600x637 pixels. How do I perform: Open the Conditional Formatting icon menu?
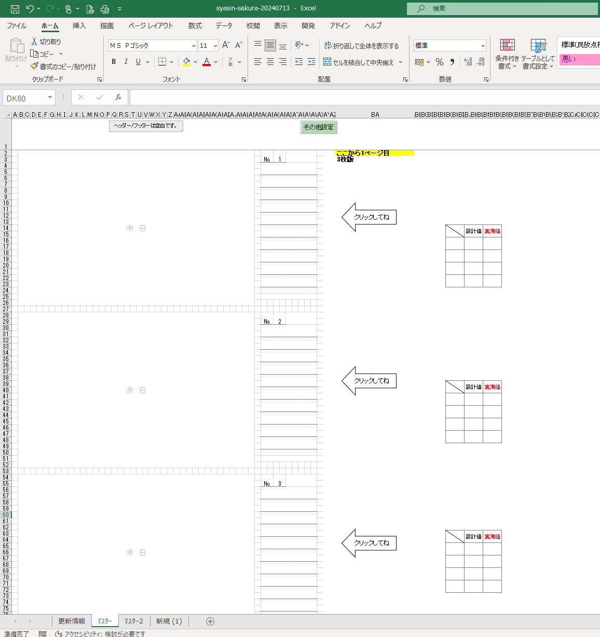coord(507,54)
